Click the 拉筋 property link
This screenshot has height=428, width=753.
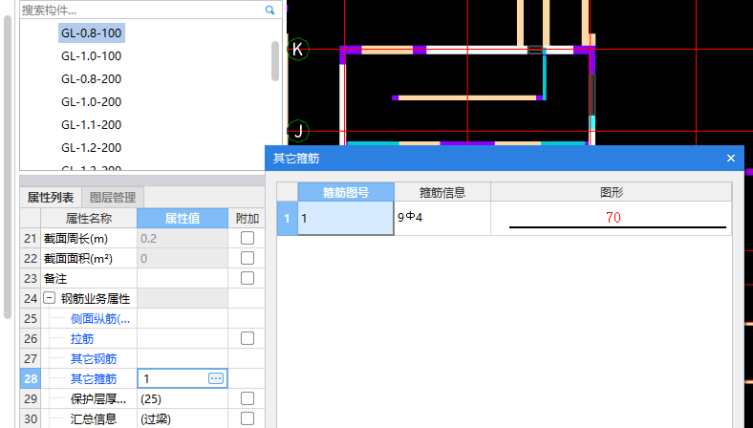tap(82, 339)
